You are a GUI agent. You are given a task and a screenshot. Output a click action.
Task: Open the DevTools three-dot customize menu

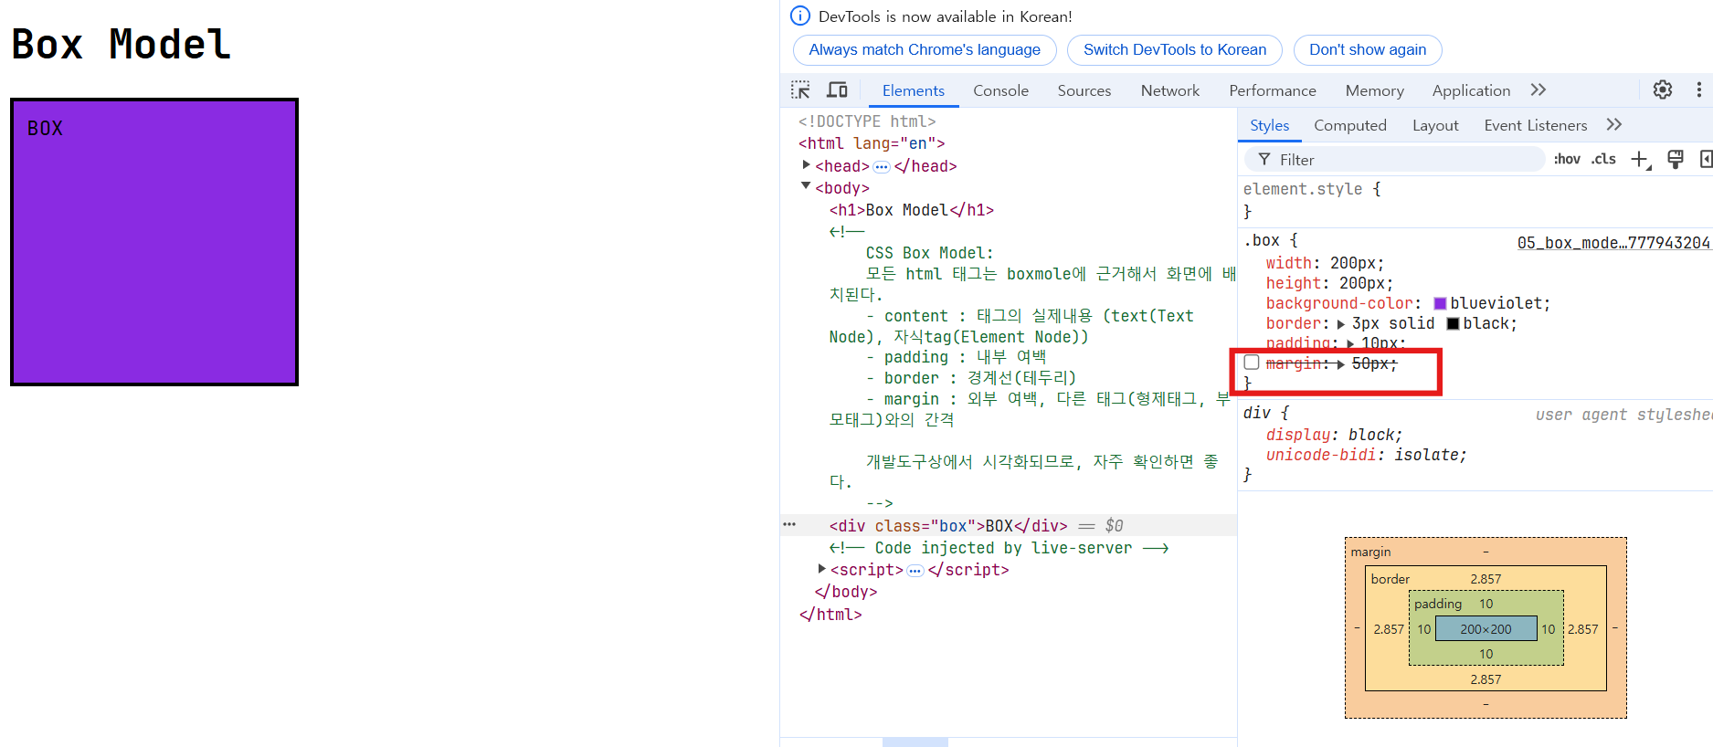[1698, 89]
